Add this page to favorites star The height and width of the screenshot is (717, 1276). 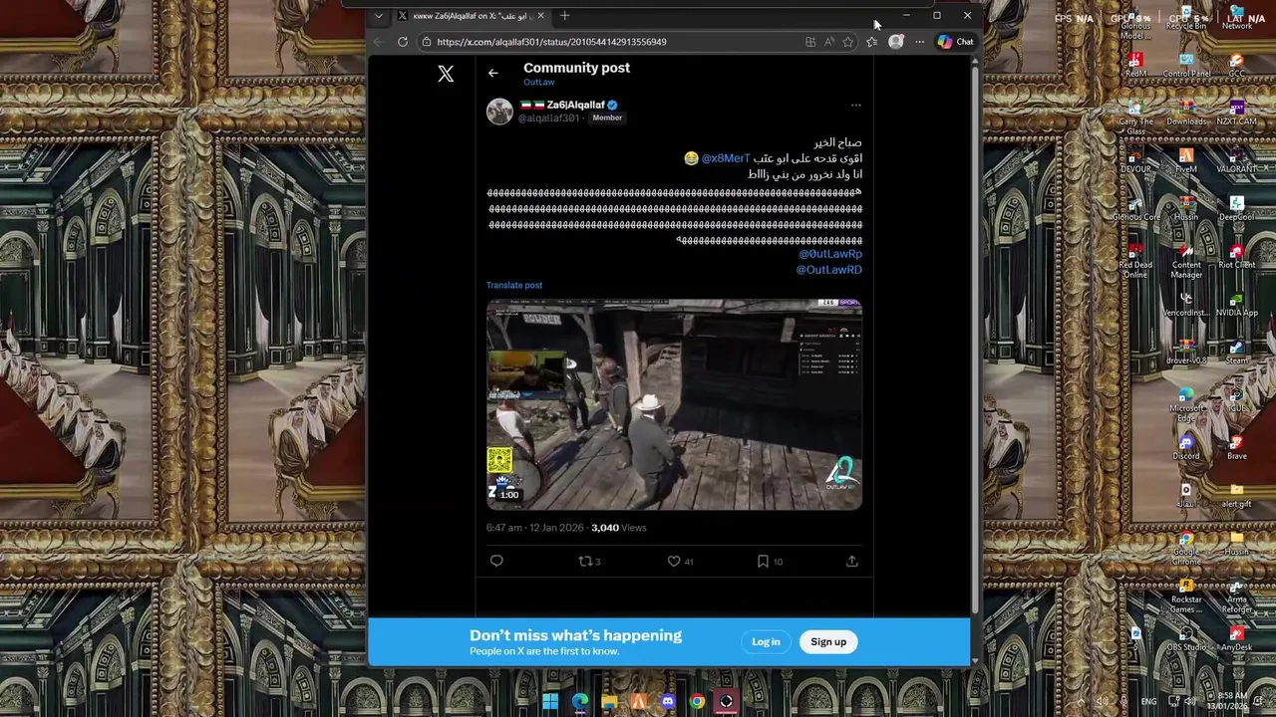coord(847,42)
